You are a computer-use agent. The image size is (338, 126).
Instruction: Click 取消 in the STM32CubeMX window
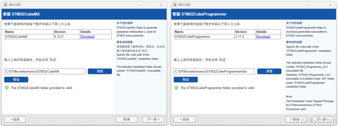(127, 119)
